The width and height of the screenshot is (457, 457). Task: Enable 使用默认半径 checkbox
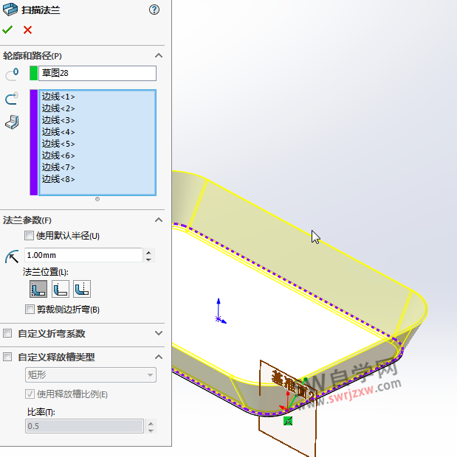coord(30,236)
